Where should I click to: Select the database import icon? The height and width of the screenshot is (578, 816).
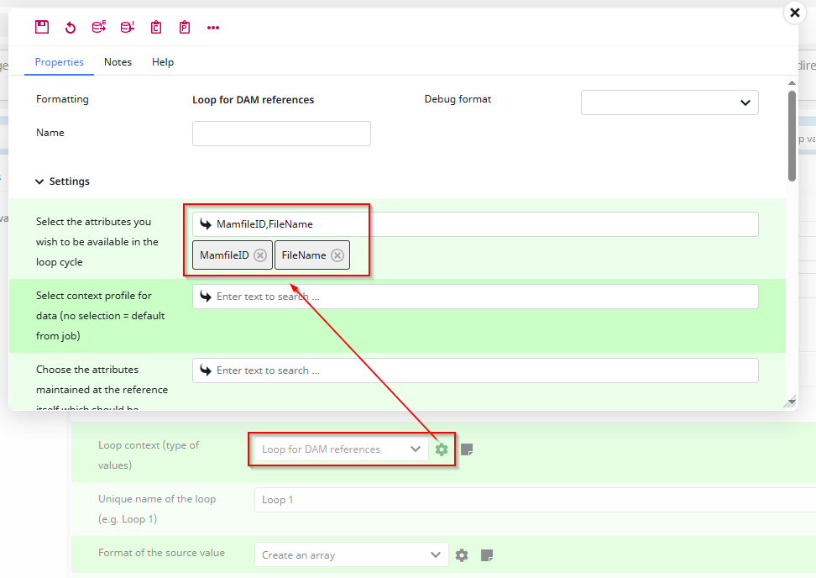127,26
